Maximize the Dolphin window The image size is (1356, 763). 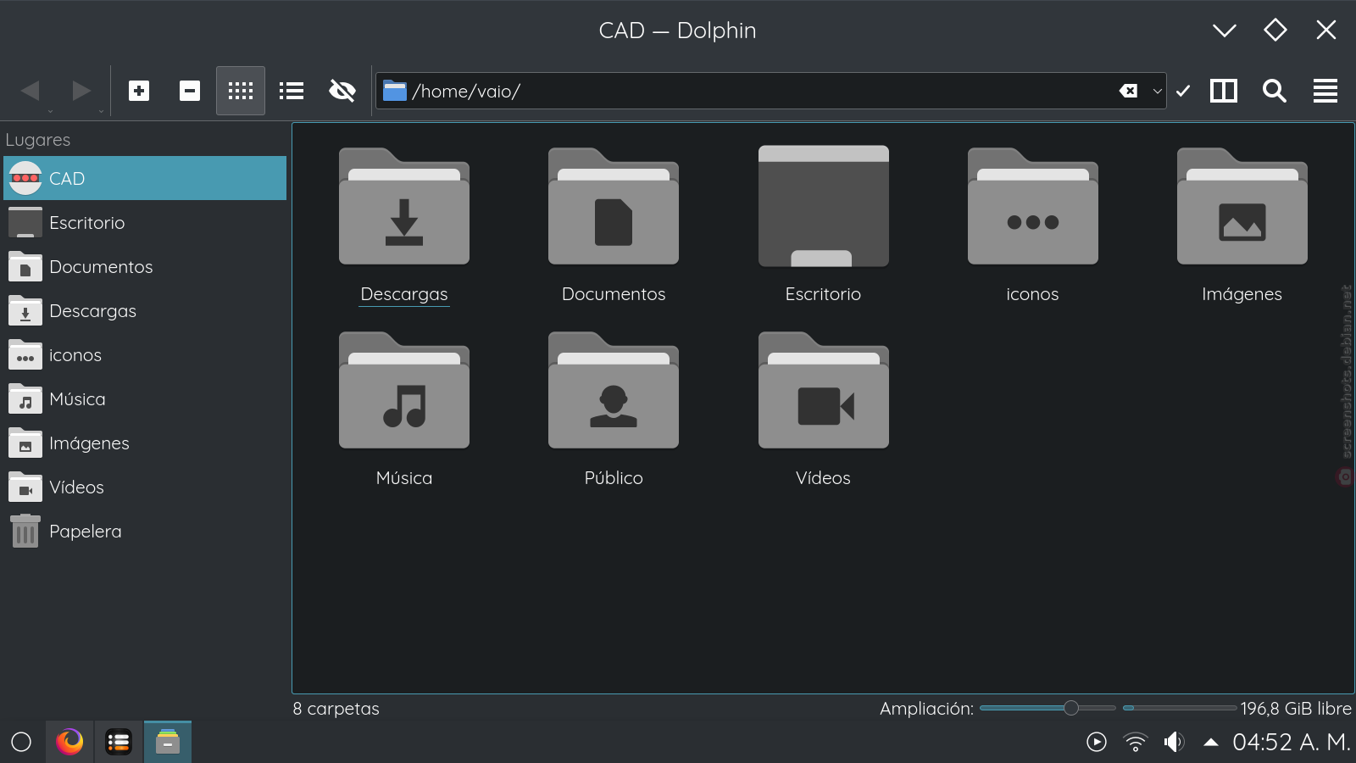point(1275,31)
